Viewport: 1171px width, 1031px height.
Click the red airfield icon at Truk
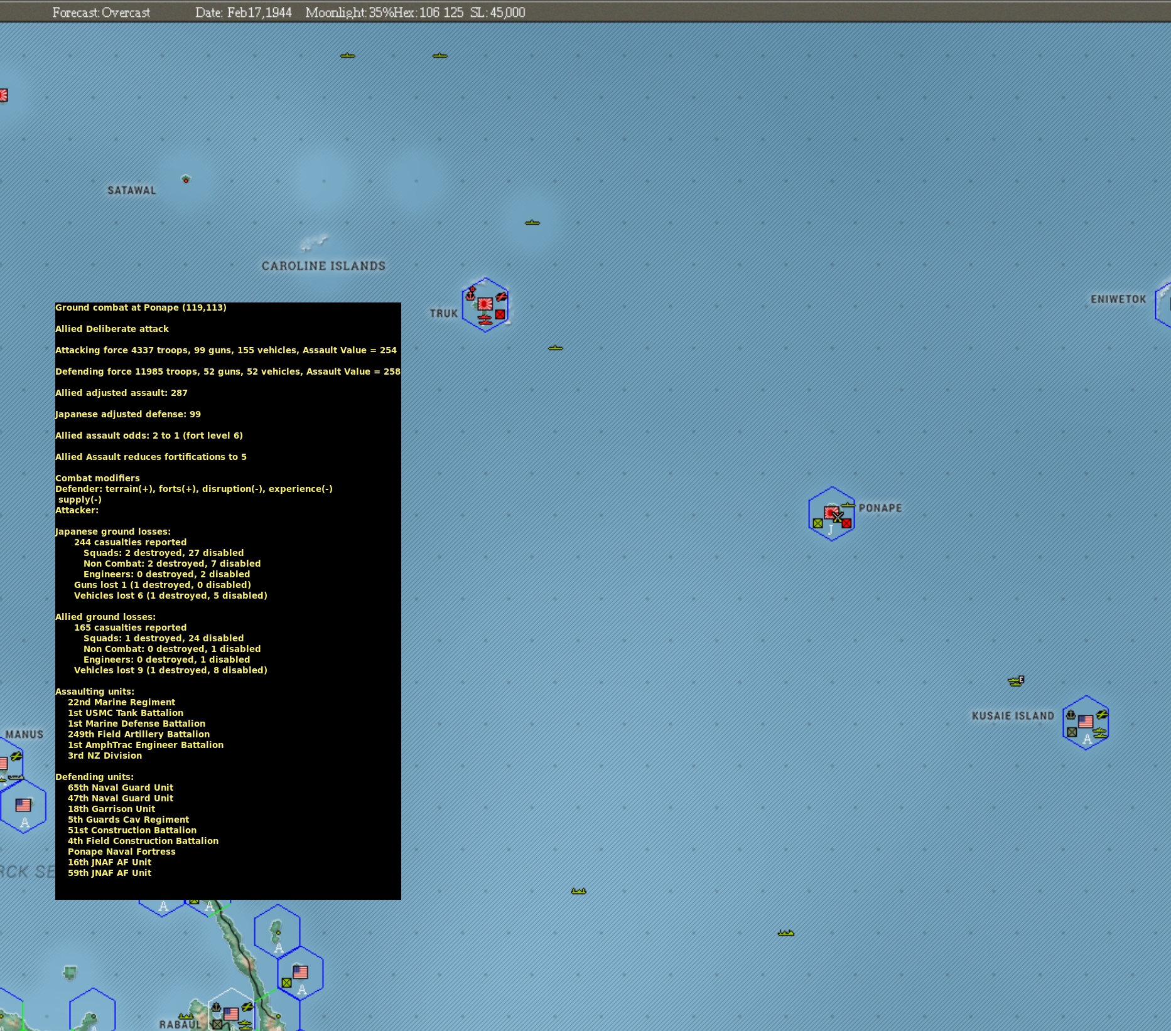tap(501, 296)
